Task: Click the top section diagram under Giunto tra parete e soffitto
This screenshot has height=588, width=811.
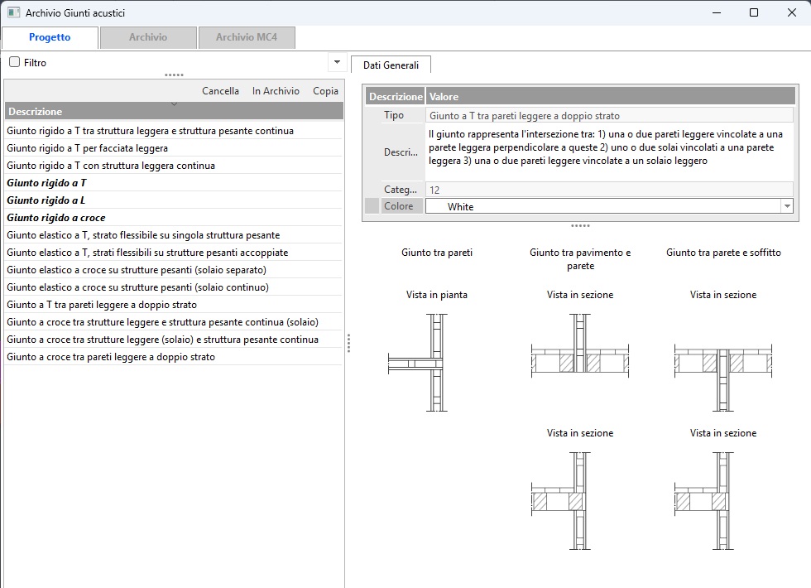Action: pyautogui.click(x=722, y=363)
